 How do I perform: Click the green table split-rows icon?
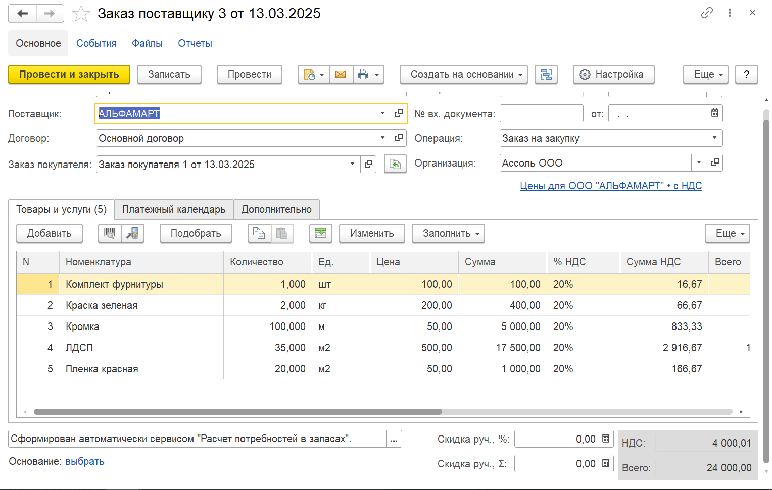pos(320,233)
